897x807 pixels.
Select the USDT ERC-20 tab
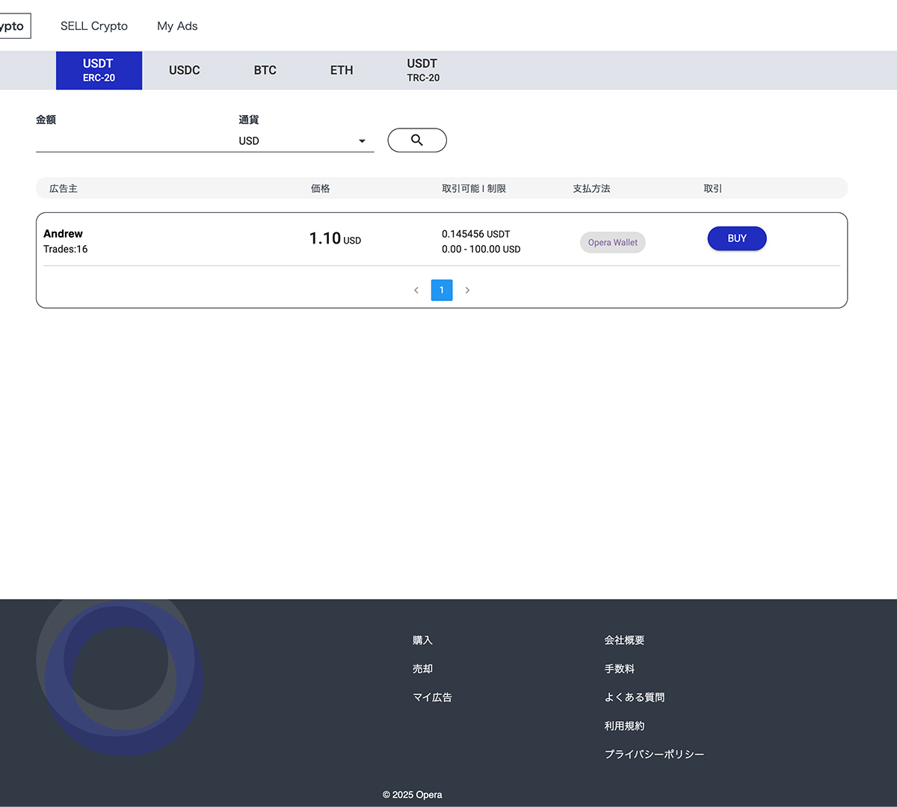(99, 70)
